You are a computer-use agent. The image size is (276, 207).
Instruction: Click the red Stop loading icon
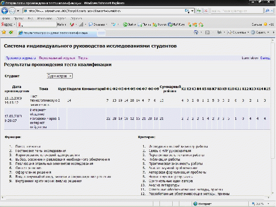click(205, 11)
